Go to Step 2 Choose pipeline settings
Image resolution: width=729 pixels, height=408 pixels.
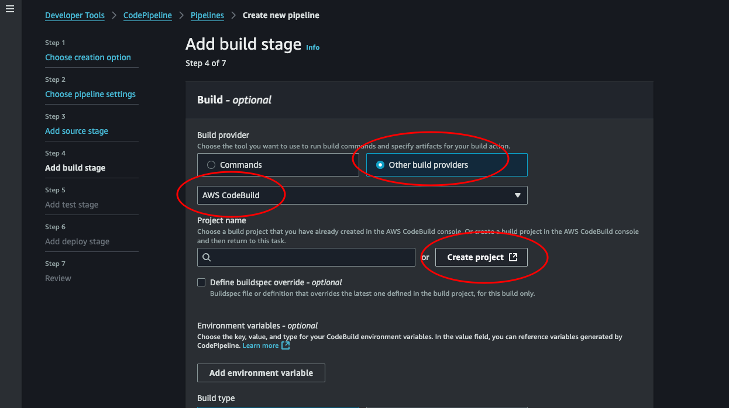[90, 94]
